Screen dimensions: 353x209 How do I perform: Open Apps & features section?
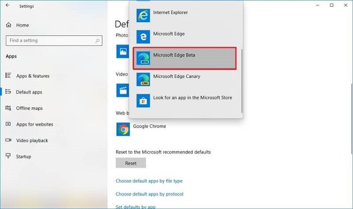[33, 76]
